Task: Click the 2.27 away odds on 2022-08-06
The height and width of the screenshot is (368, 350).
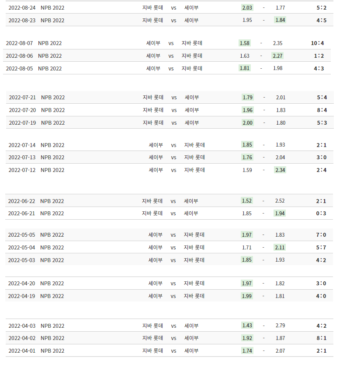Action: click(277, 56)
